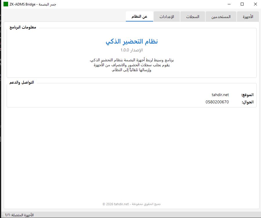Viewport: 261px width, 218px height.
Task: Open the الإعدادات (Settings) tab
Action: click(167, 17)
